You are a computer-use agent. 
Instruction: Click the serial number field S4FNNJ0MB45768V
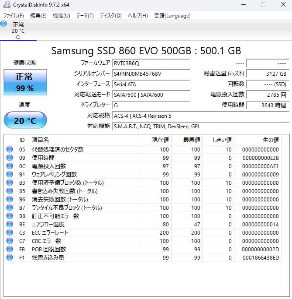click(151, 74)
